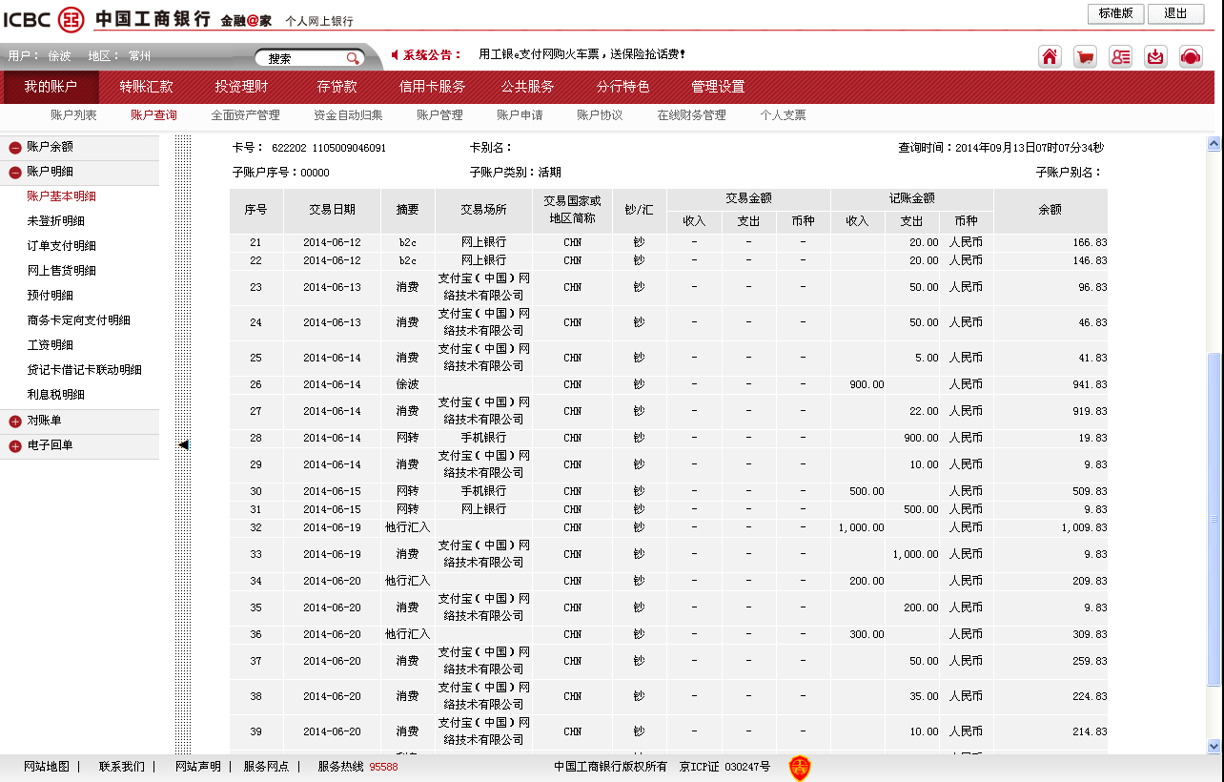
Task: Select 订单支付明细 in the sidebar
Action: coord(61,246)
